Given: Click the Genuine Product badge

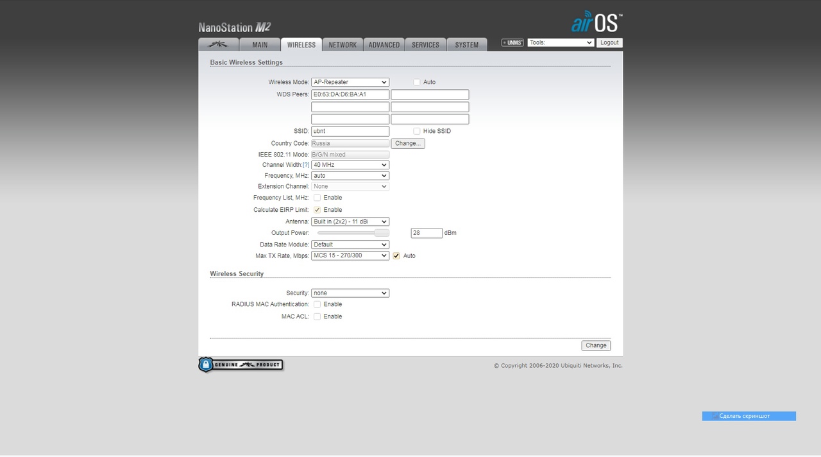Looking at the screenshot, I should tap(241, 365).
